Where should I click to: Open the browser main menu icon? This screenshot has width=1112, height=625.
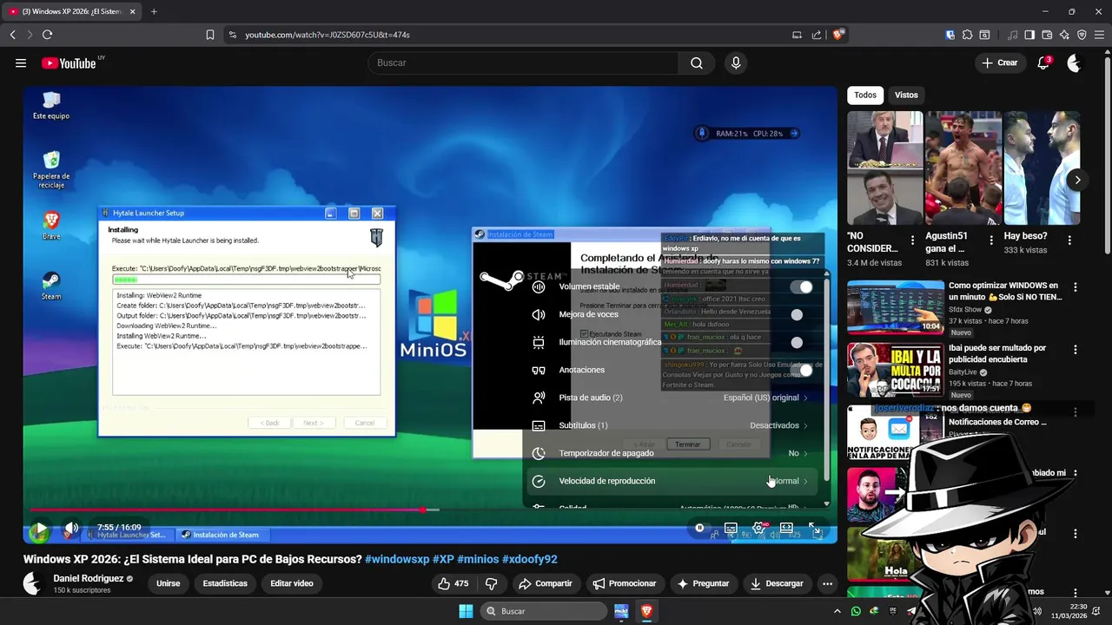[x=1099, y=35]
